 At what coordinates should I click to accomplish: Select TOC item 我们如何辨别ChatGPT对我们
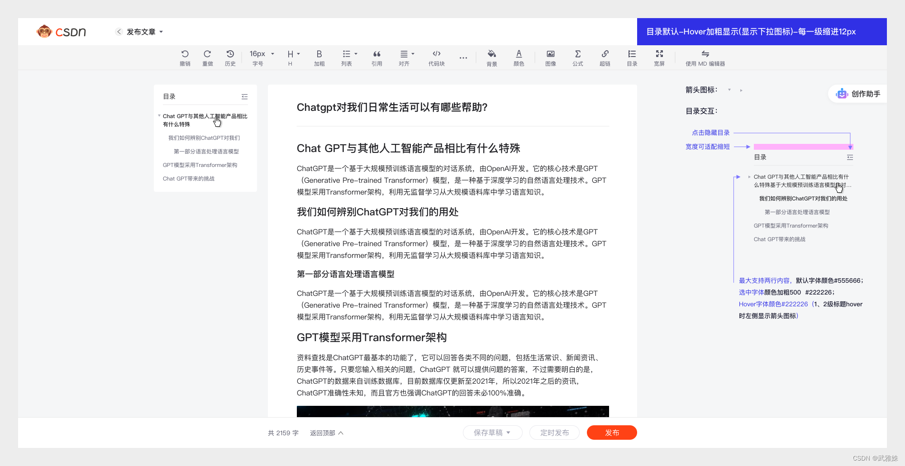click(204, 138)
